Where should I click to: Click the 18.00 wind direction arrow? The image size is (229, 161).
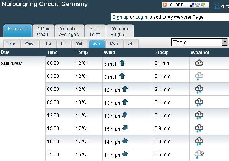point(125,141)
